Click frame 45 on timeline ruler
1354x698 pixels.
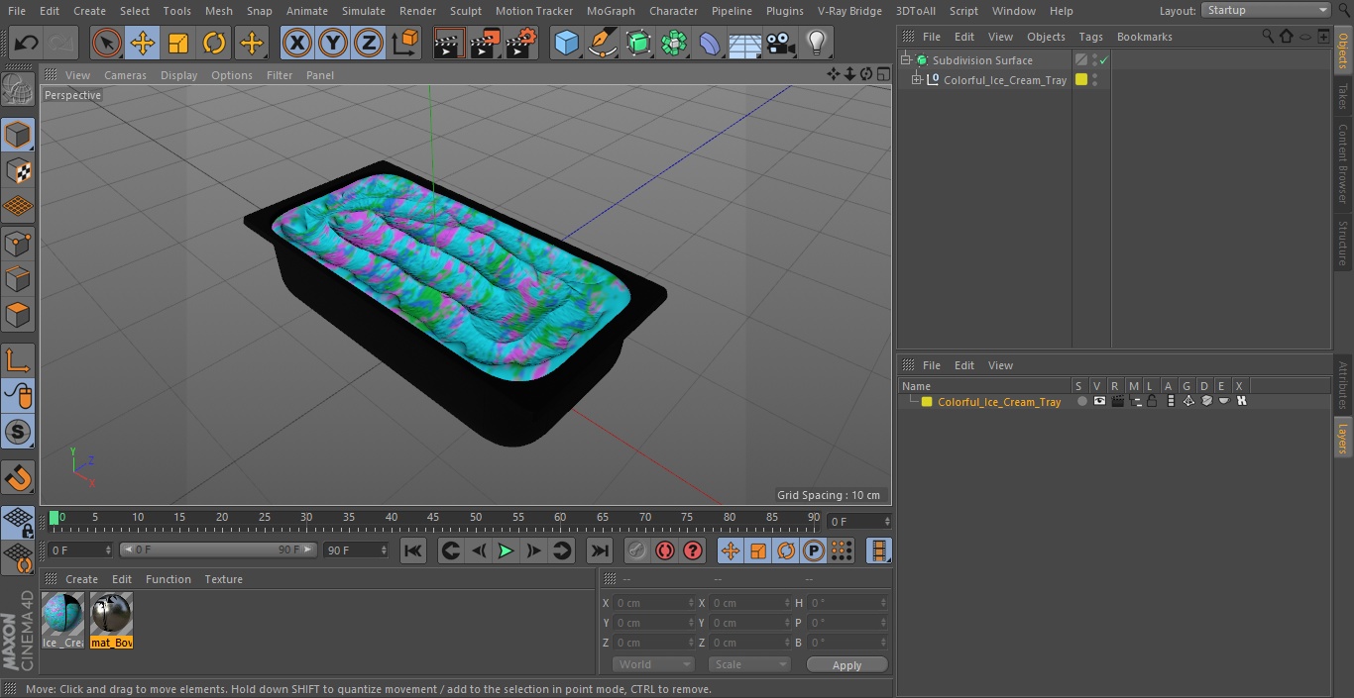click(433, 517)
